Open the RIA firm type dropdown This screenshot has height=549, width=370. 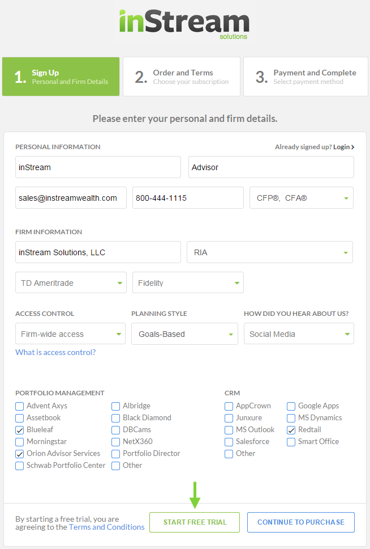pyautogui.click(x=270, y=252)
